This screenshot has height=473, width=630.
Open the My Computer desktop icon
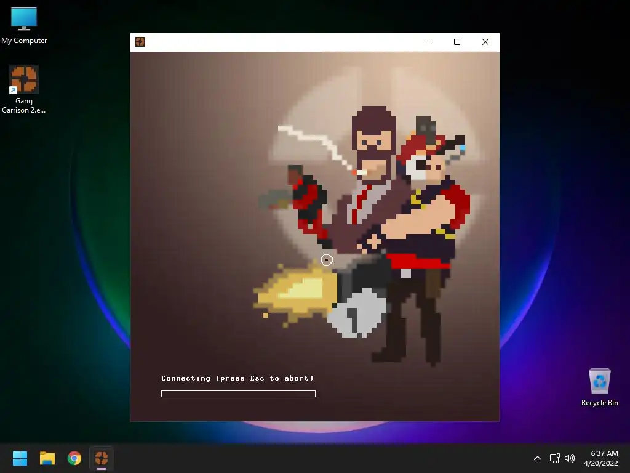[24, 26]
